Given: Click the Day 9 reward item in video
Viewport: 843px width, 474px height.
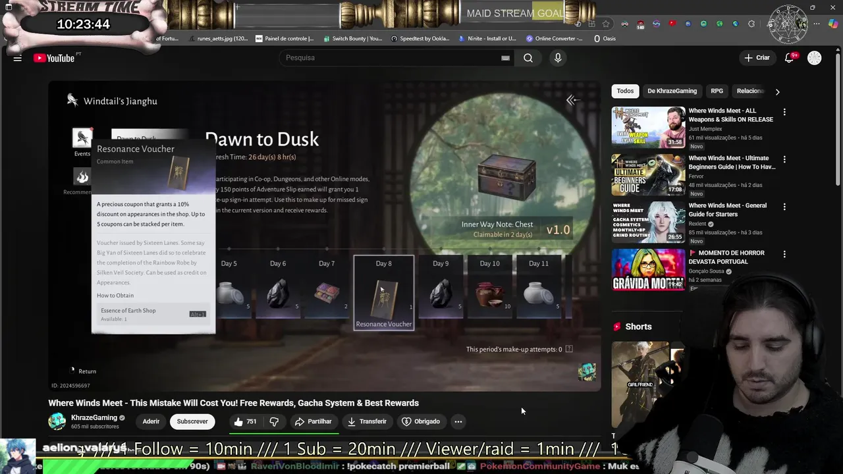Looking at the screenshot, I should (441, 287).
